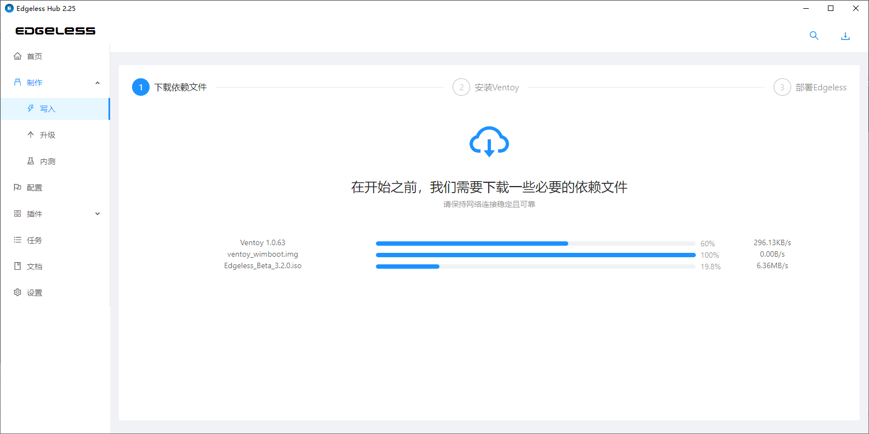The height and width of the screenshot is (434, 869).
Task: Click the Edgeless Hub title bar app icon
Action: (9, 8)
